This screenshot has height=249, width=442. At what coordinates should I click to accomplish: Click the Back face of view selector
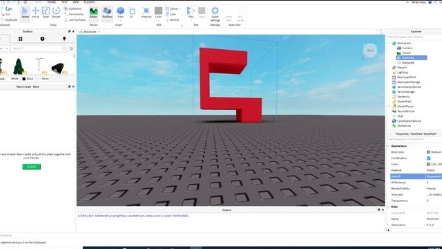click(x=370, y=50)
